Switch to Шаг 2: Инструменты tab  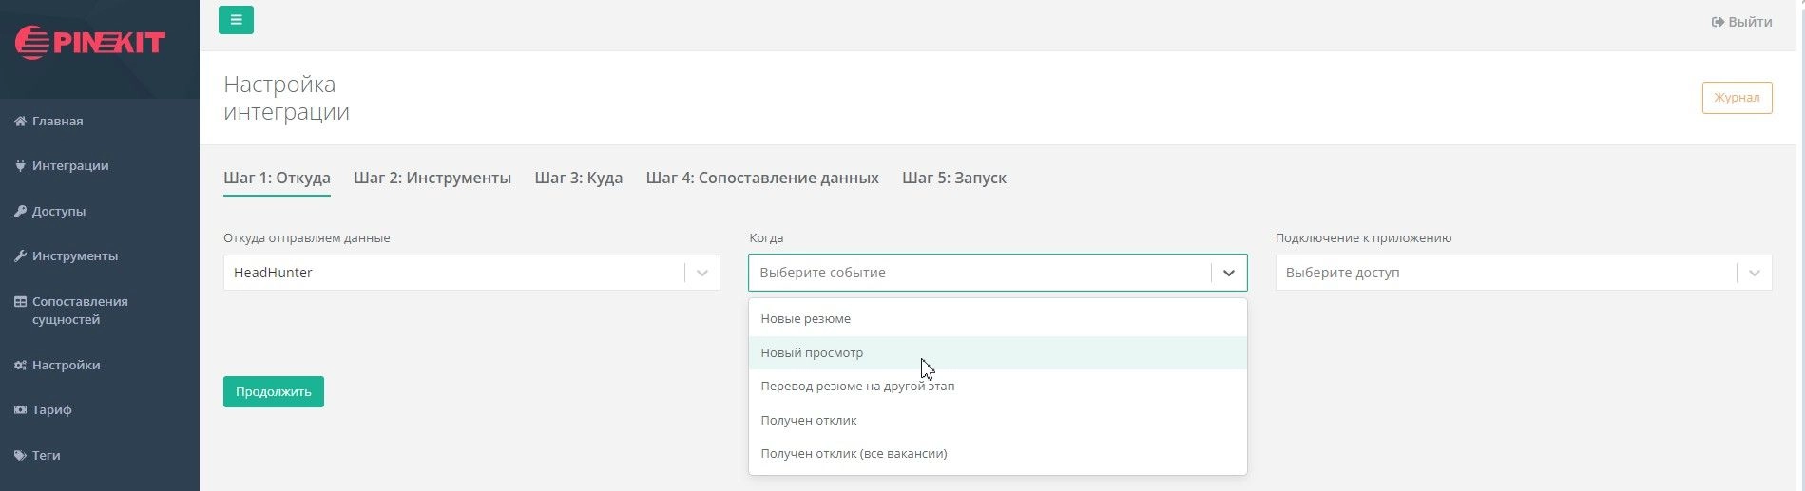(x=432, y=179)
